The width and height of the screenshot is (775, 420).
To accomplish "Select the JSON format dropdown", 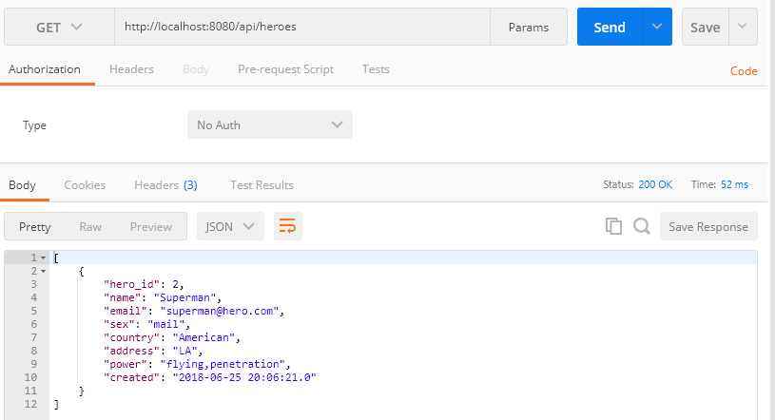I will click(x=230, y=226).
